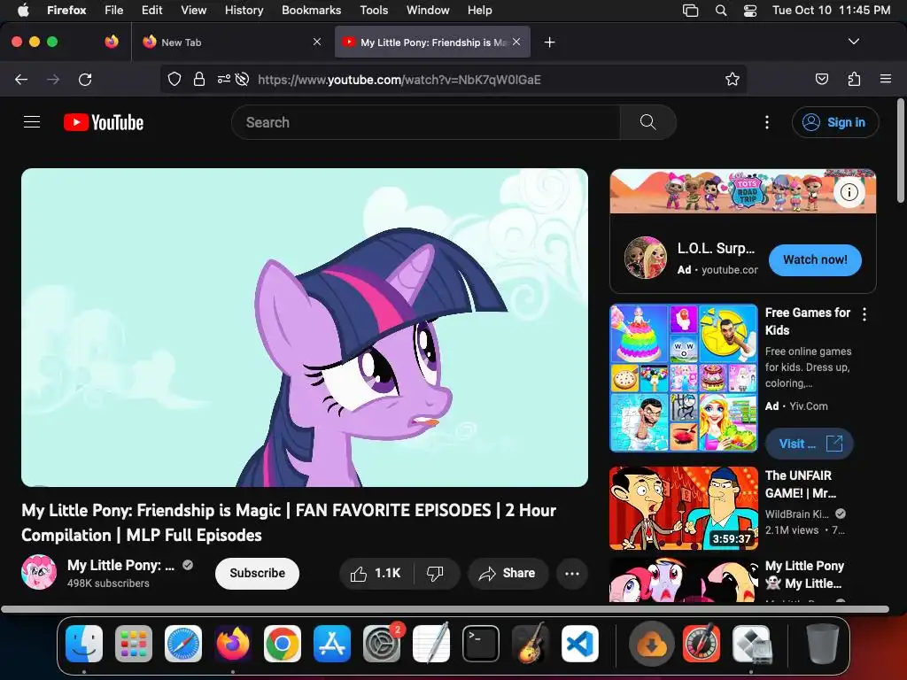Open the YouTube hamburger guide menu
The height and width of the screenshot is (680, 907).
32,122
